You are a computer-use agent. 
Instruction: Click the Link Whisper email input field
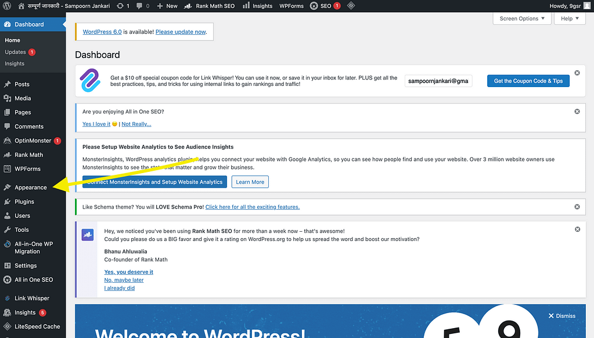[438, 81]
